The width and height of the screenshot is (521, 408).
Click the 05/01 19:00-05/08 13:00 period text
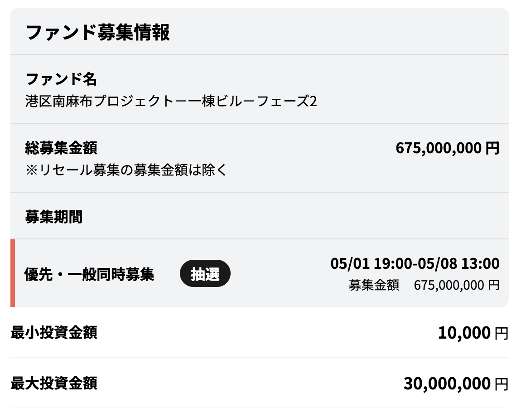point(415,263)
